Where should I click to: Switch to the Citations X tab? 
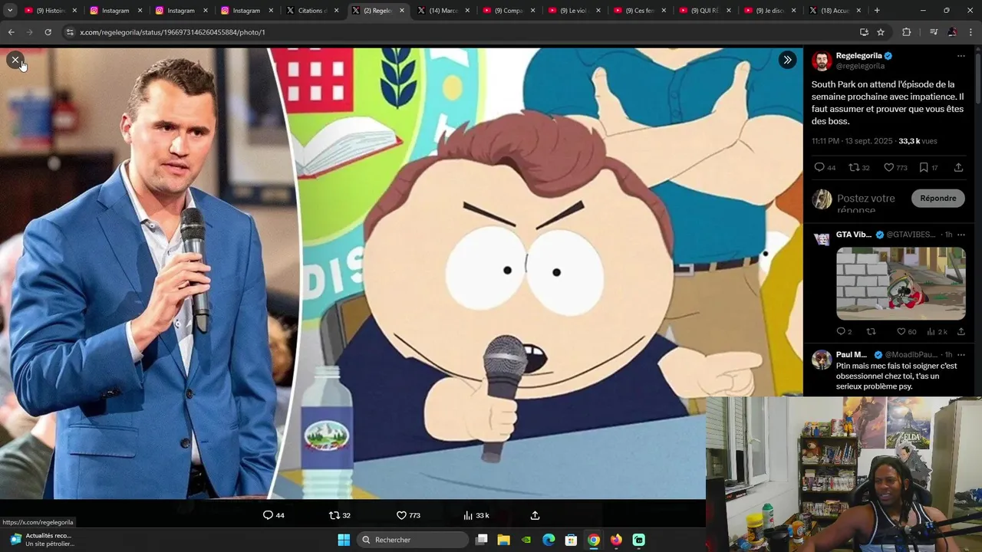click(x=312, y=11)
